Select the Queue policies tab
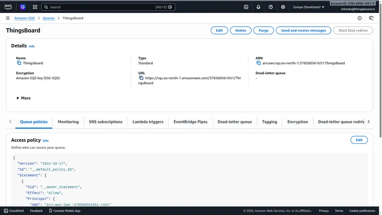The image size is (382, 215). click(34, 122)
